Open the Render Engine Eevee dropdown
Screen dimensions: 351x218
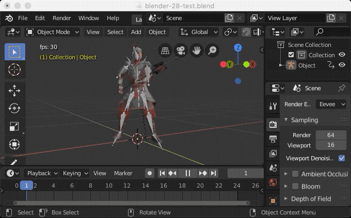coord(331,104)
